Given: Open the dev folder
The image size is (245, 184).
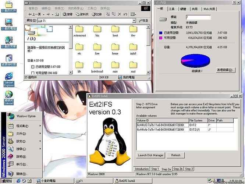Looking at the screenshot, I should coord(133,31).
